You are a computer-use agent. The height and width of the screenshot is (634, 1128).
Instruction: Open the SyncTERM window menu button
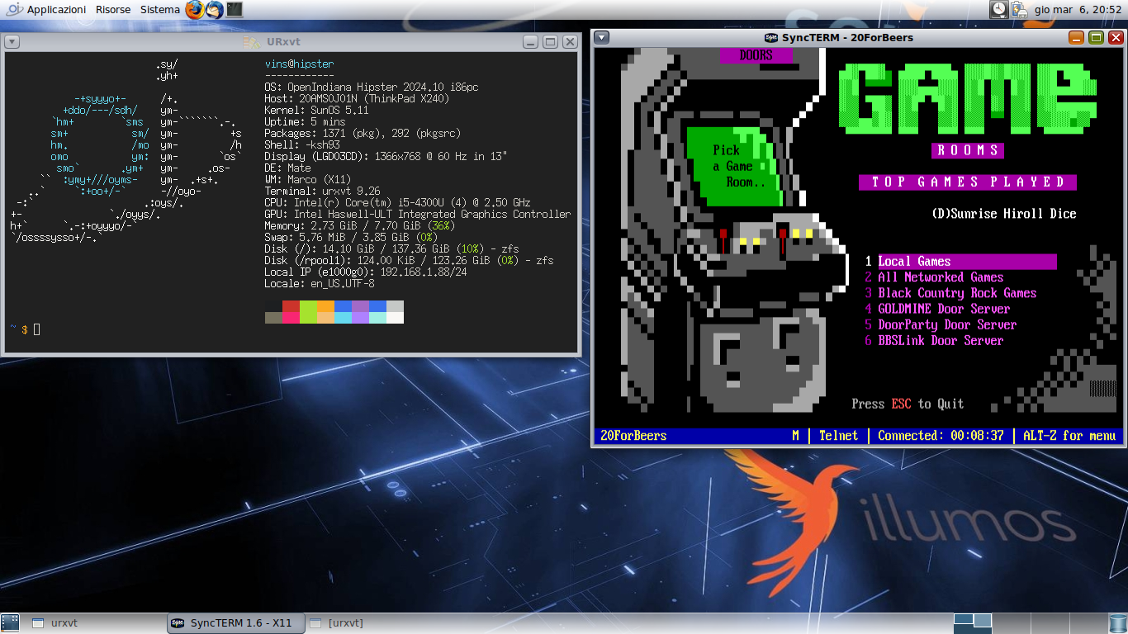coord(602,38)
